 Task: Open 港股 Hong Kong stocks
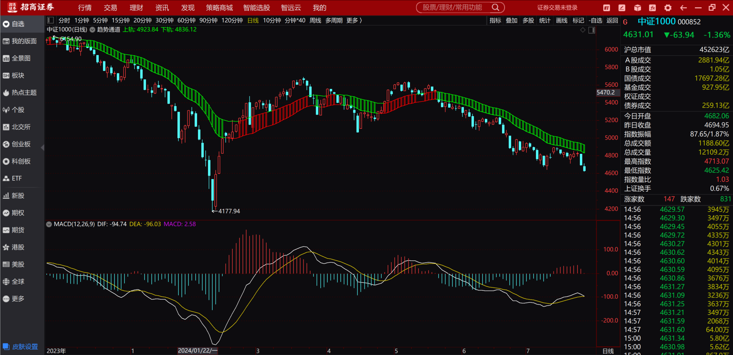[22, 247]
